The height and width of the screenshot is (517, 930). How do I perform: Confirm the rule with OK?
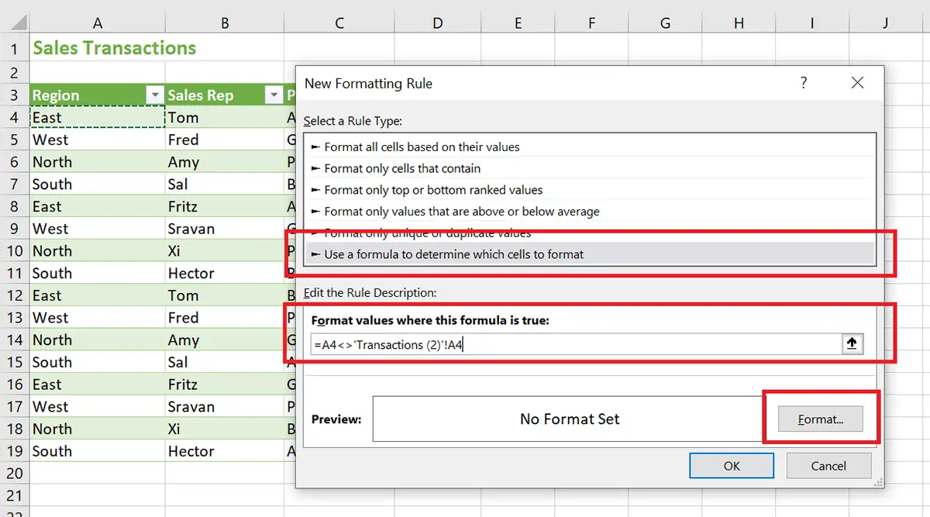pyautogui.click(x=732, y=466)
